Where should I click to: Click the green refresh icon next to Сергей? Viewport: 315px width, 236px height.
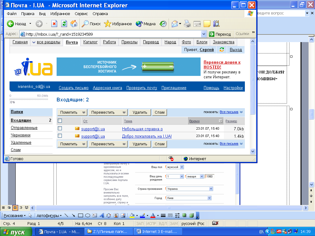click(221, 49)
